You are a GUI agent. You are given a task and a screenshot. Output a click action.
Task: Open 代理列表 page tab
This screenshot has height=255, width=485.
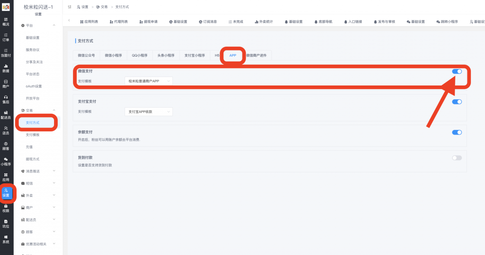119,22
